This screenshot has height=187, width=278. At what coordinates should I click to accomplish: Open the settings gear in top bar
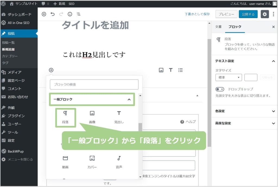265,14
